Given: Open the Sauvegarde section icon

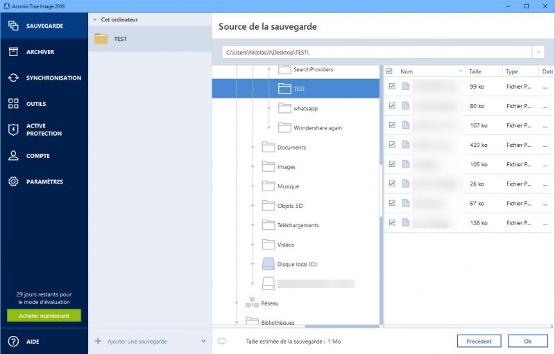Looking at the screenshot, I should pyautogui.click(x=13, y=26).
